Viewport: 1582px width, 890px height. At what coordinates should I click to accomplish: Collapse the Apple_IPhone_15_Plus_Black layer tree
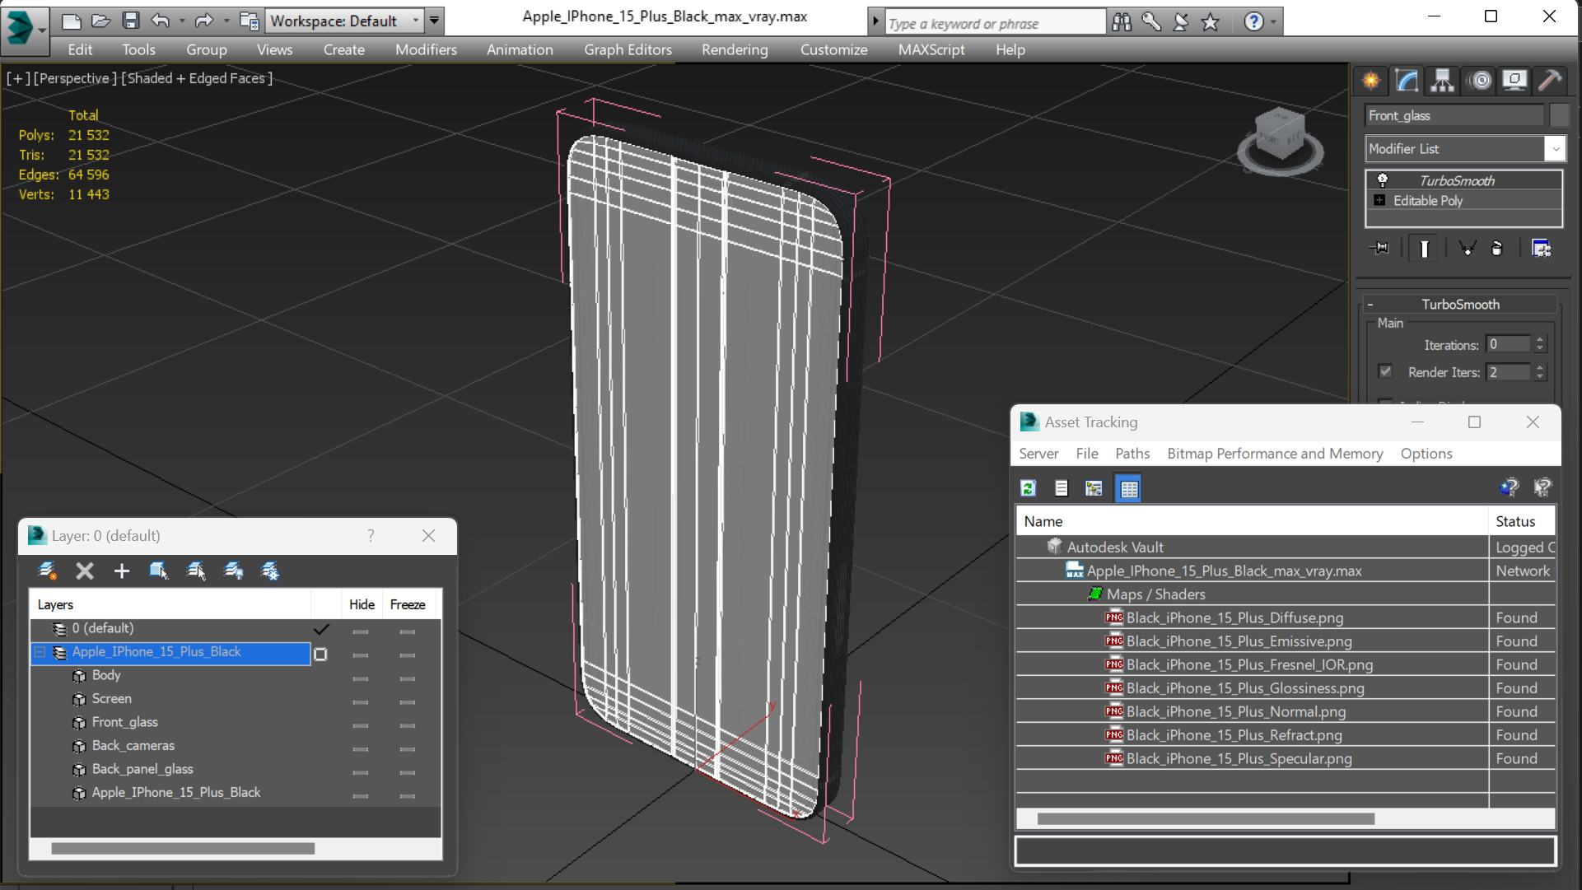[40, 652]
